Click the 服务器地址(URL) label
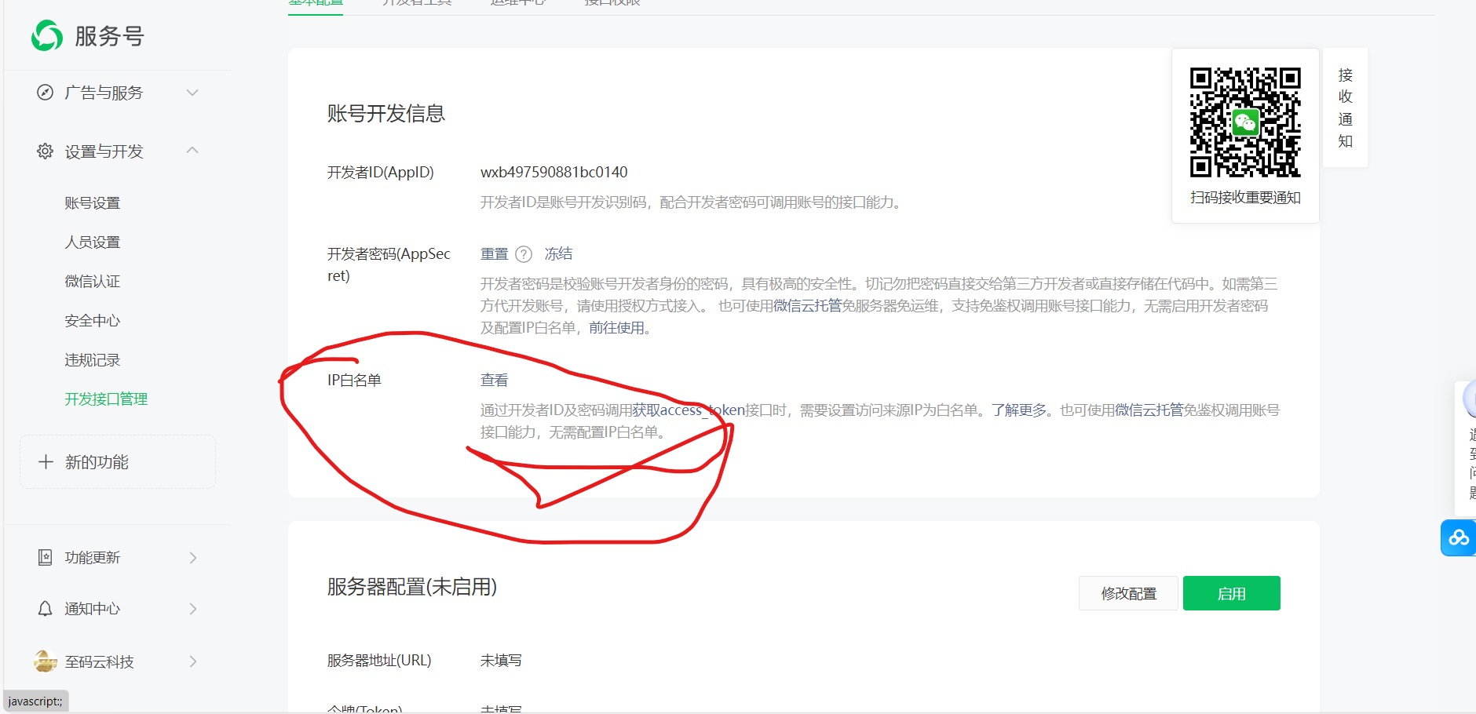 click(x=379, y=661)
